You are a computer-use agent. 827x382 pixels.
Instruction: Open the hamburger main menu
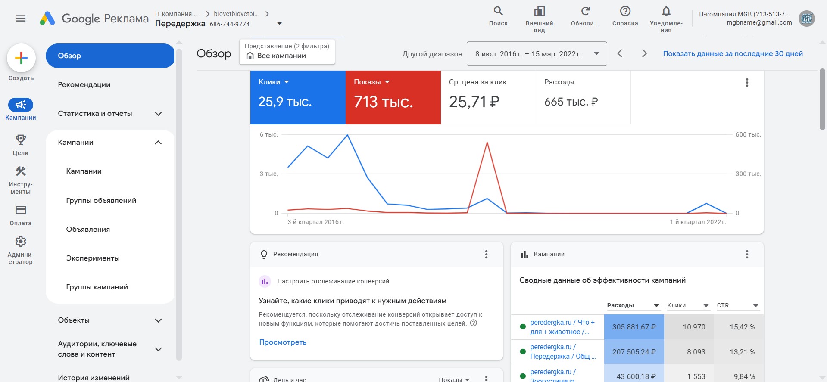[x=21, y=19]
